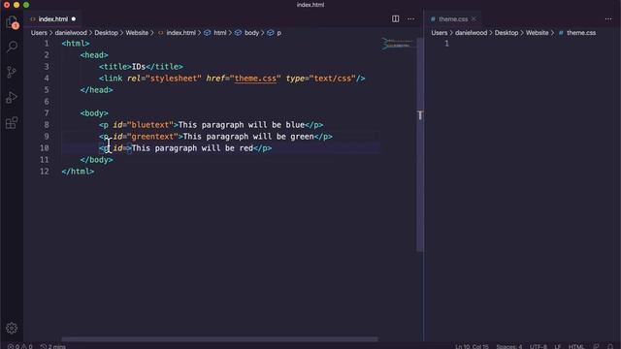Image resolution: width=621 pixels, height=349 pixels.
Task: Click 'Users' in index.html breadcrumb
Action: coord(39,33)
